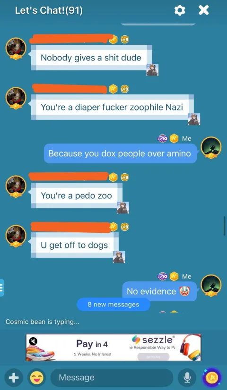Image resolution: width=227 pixels, height=390 pixels.
Task: Open the emoji sticker picker
Action: click(x=36, y=378)
